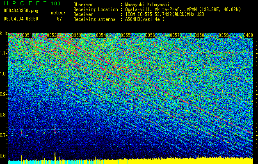Click the 0351 time marker

coord(27,35)
